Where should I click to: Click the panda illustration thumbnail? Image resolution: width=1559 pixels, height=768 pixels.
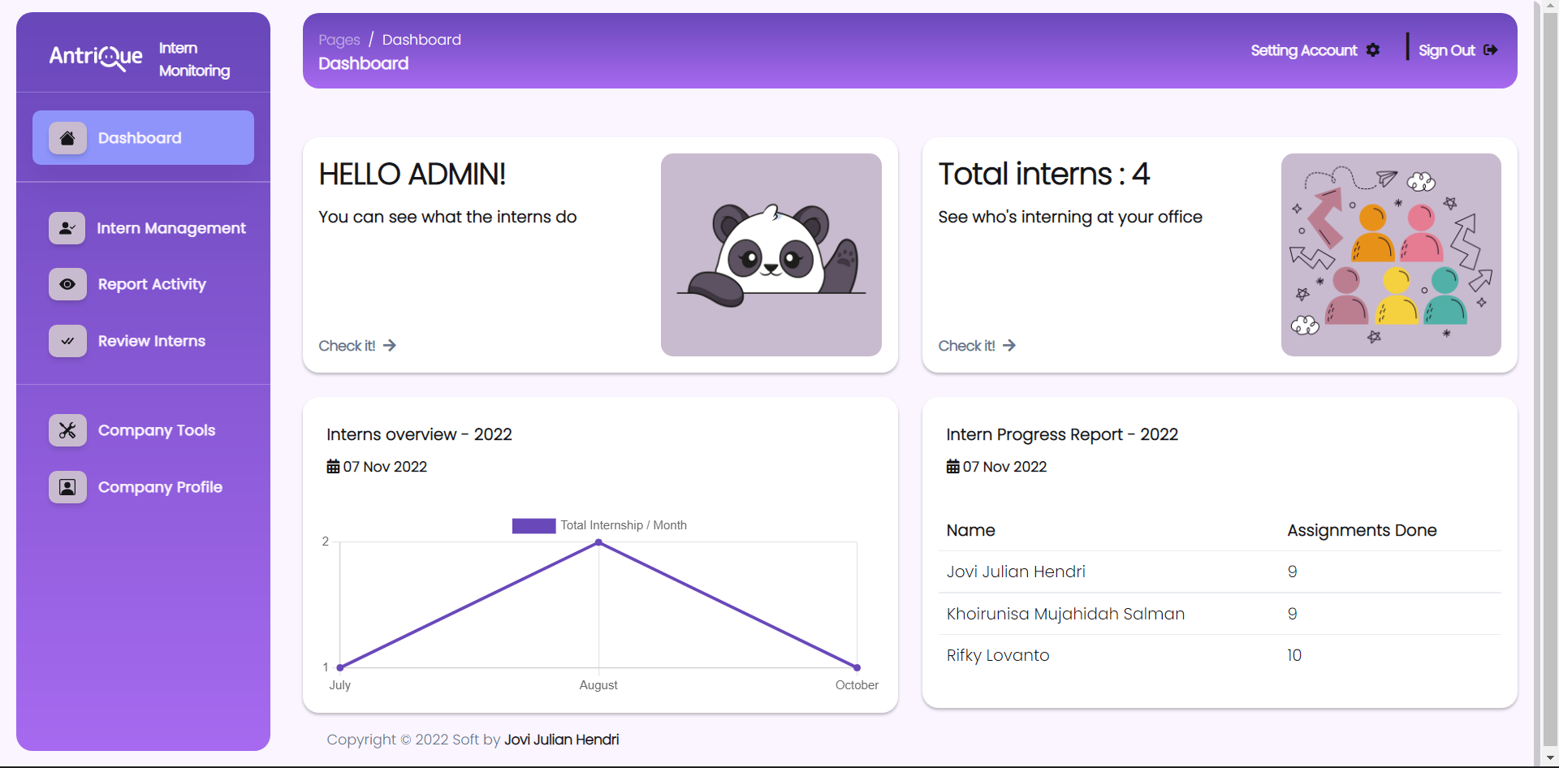(x=771, y=255)
